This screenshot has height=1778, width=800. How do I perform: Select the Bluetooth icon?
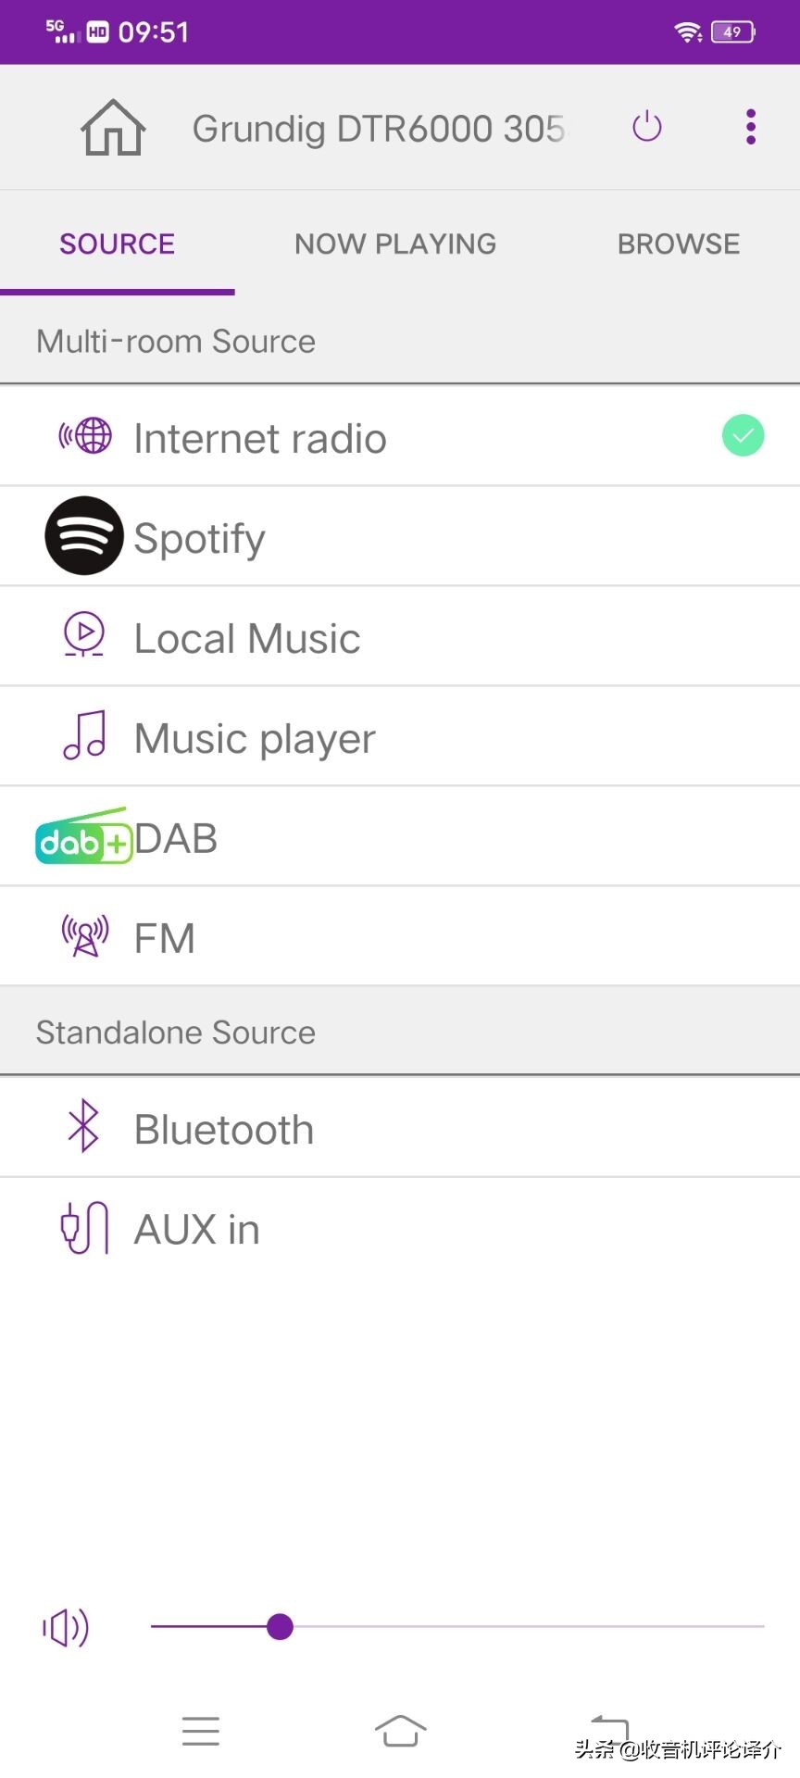pos(83,1126)
